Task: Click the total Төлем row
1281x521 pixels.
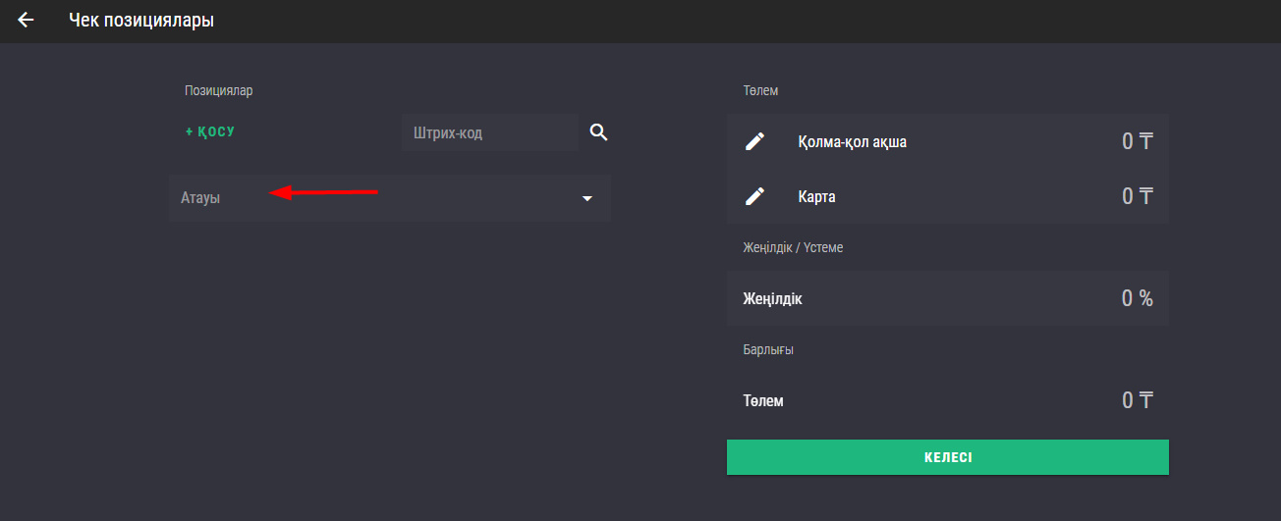Action: (x=948, y=400)
